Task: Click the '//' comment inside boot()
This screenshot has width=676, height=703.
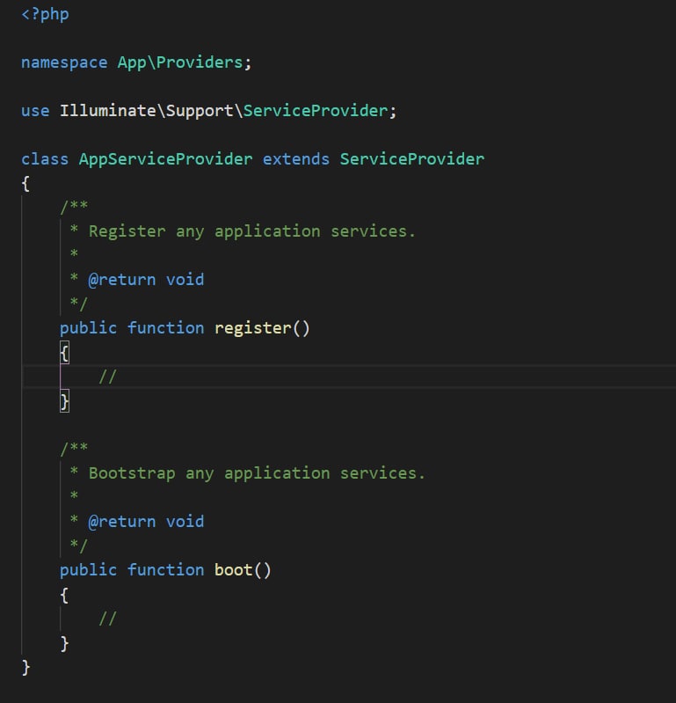Action: tap(107, 619)
